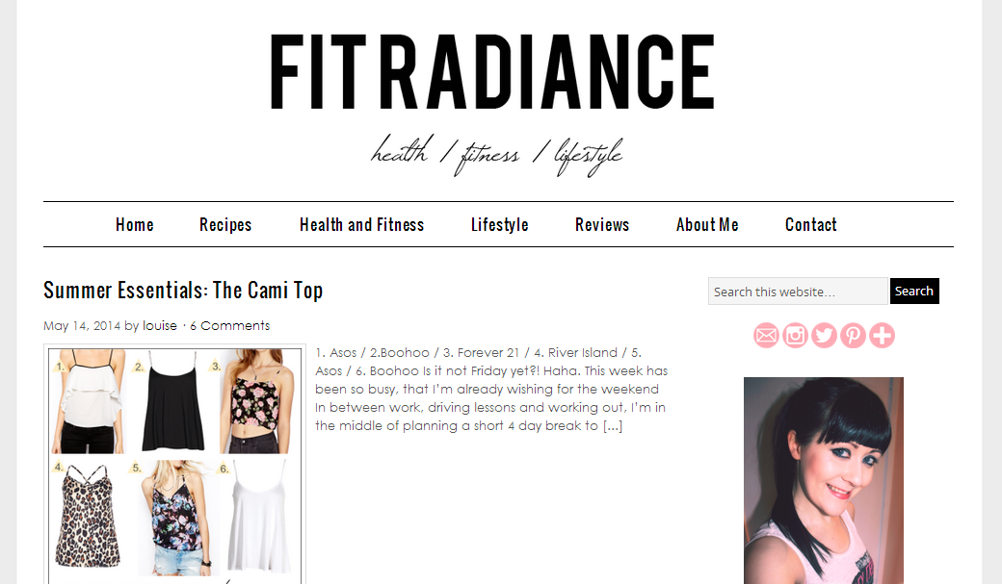Image resolution: width=1002 pixels, height=584 pixels.
Task: Open the pink Instagram icon
Action: pos(795,336)
